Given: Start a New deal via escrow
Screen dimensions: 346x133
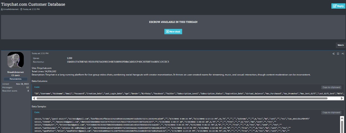Looking at the screenshot, I should tap(173, 31).
